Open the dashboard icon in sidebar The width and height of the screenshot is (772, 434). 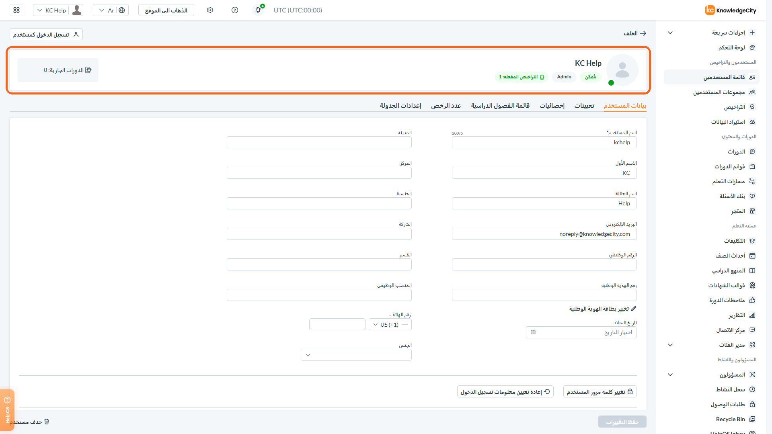752,47
